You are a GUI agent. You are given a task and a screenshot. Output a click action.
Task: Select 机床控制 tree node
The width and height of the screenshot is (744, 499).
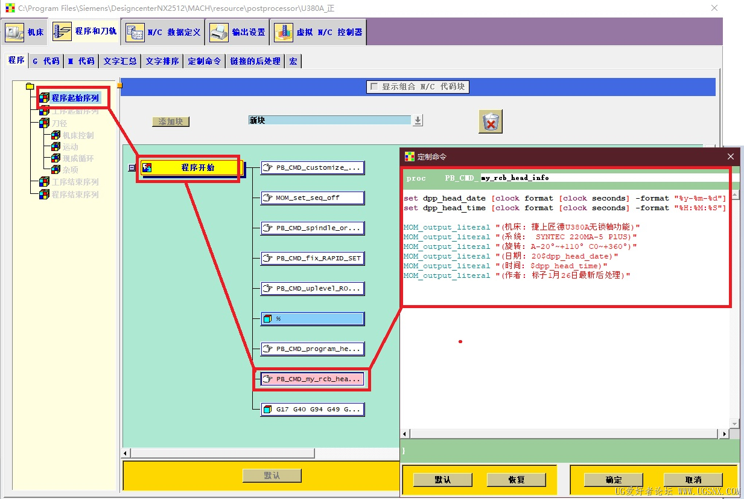pos(78,135)
